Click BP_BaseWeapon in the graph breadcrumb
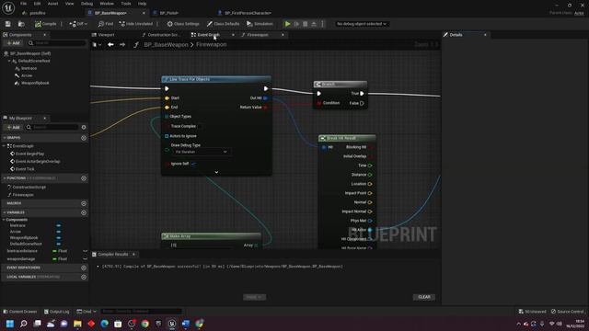This screenshot has width=589, height=331. [x=166, y=45]
